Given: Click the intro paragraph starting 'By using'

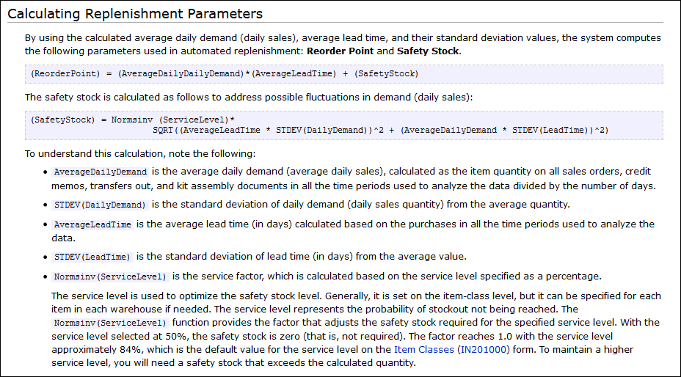Looking at the screenshot, I should pyautogui.click(x=342, y=44).
